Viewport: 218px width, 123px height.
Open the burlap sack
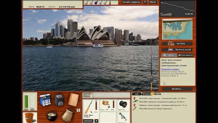68,115
